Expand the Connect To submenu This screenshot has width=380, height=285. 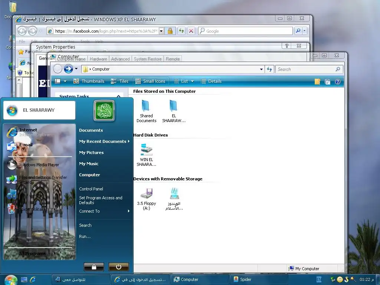[x=128, y=211]
